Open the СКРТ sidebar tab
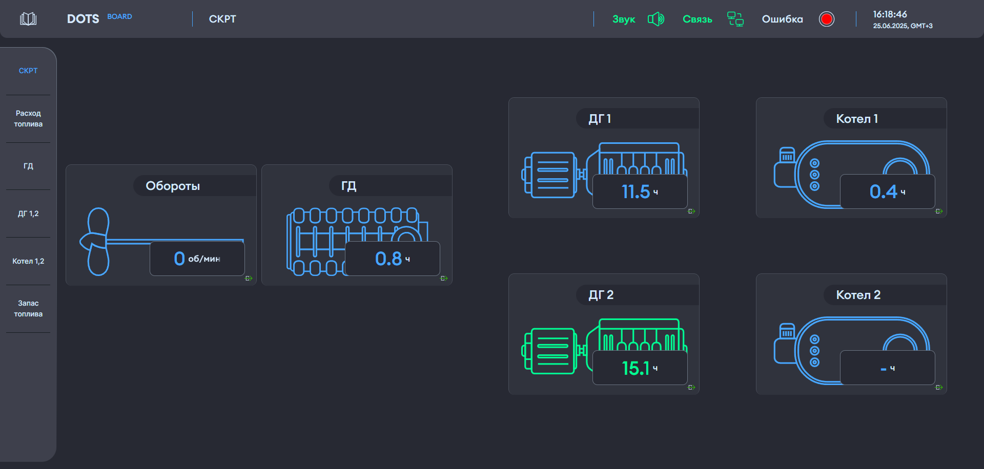The image size is (984, 469). click(28, 71)
